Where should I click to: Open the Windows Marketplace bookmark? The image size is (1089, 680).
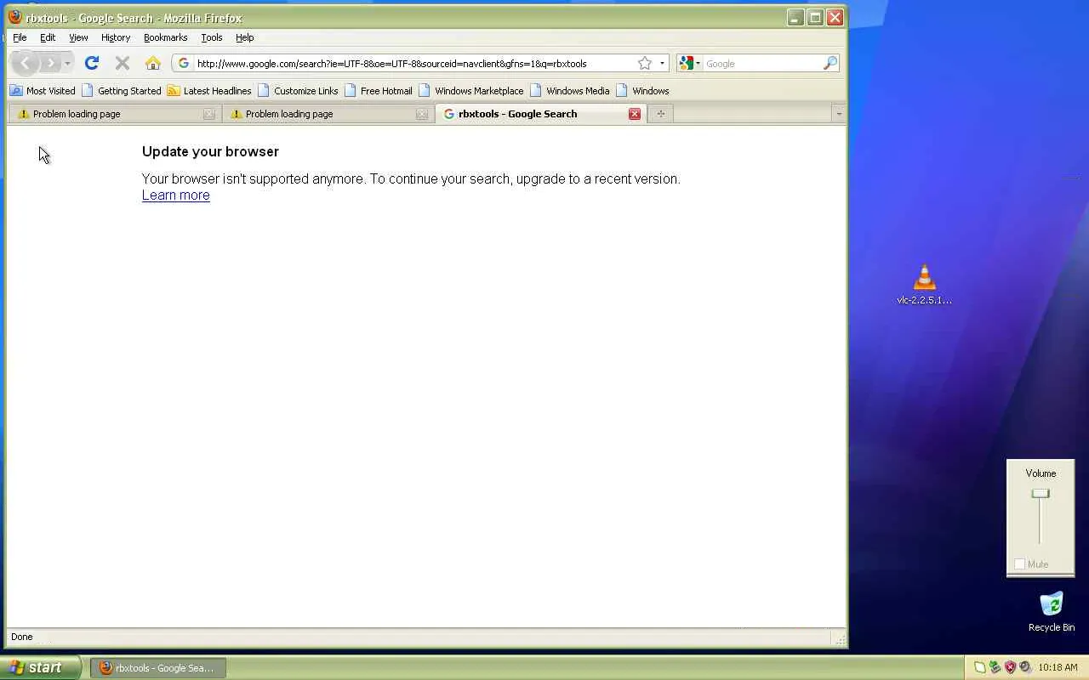[x=470, y=91]
